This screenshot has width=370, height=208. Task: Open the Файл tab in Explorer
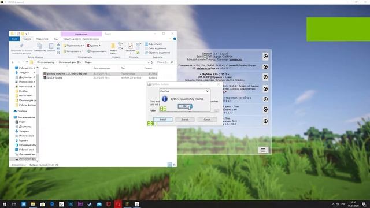14,39
